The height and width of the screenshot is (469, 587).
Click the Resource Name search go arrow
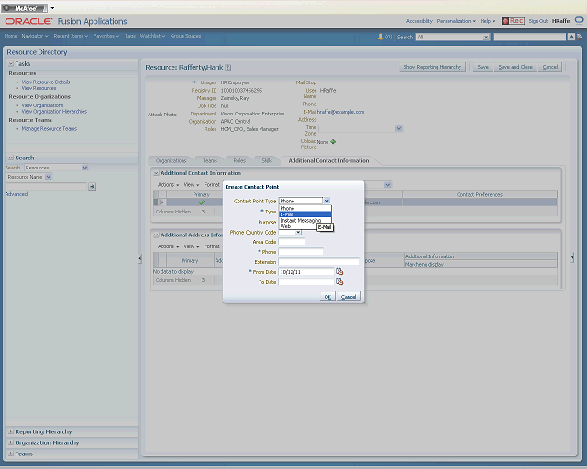click(92, 186)
